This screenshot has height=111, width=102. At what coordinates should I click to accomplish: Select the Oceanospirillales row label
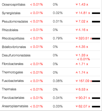14,5
